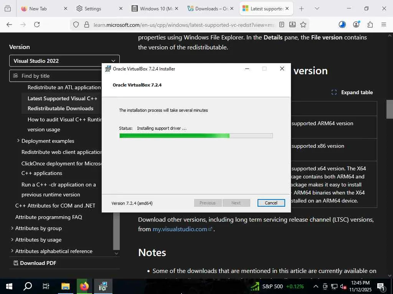Image resolution: width=393 pixels, height=294 pixels.
Task: Click the Meet Now tray icon
Action: (x=325, y=286)
